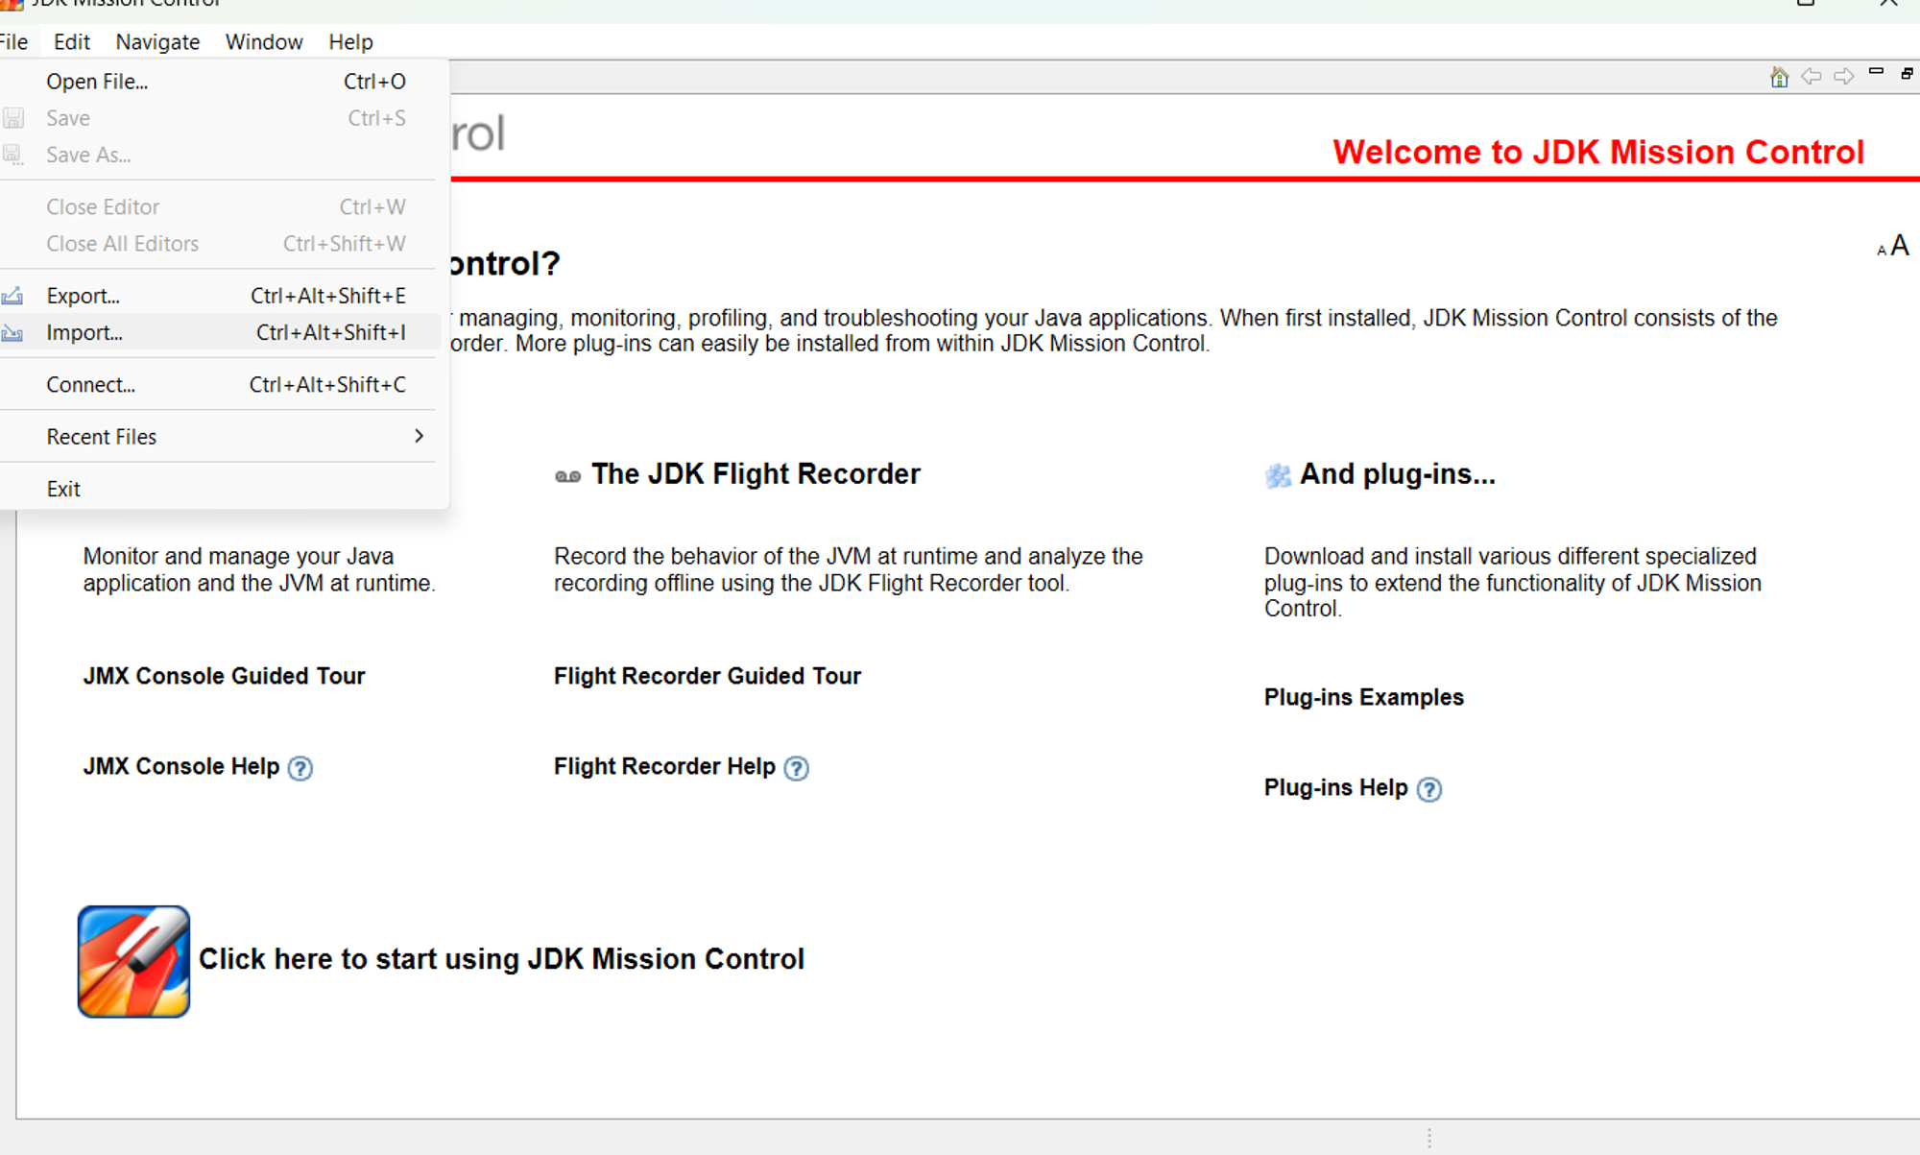Open JMX Console Guided Tour link
Viewport: 1920px width, 1155px height.
pyautogui.click(x=224, y=676)
